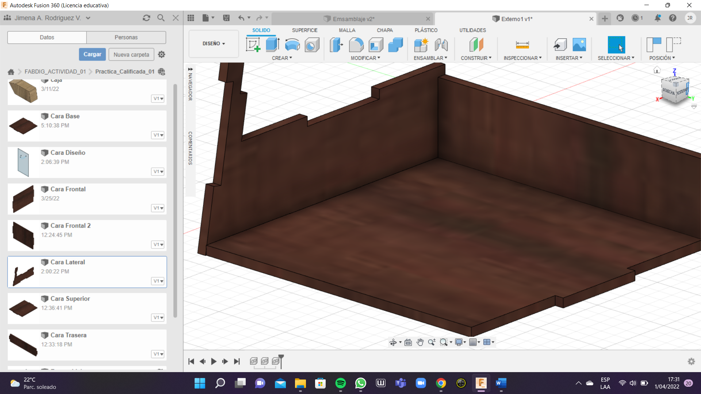The image size is (701, 394).
Task: Select the Press Pull tool
Action: (x=336, y=45)
